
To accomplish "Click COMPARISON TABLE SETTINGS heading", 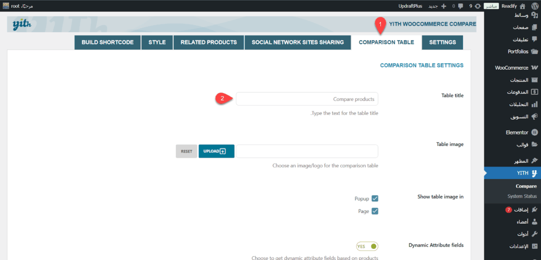I will 422,65.
